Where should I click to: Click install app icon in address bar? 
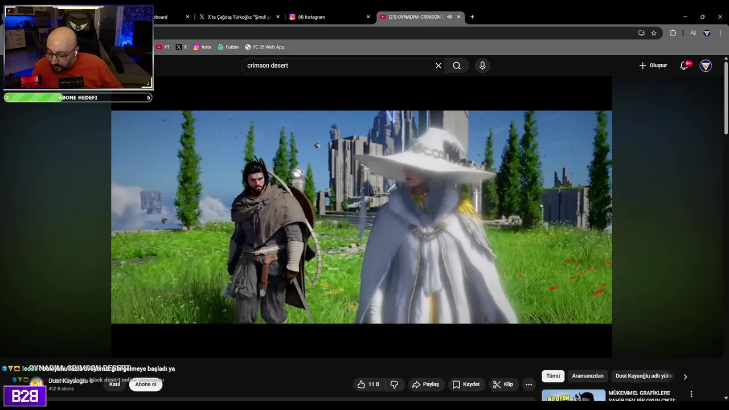pos(641,33)
